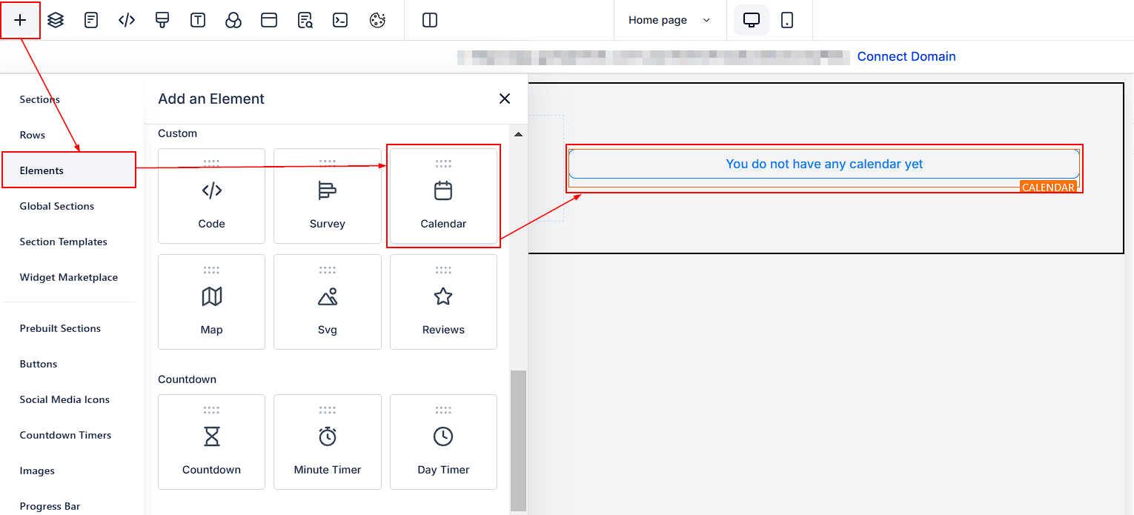Select Elements in the left sidebar
This screenshot has width=1134, height=515.
tap(42, 170)
